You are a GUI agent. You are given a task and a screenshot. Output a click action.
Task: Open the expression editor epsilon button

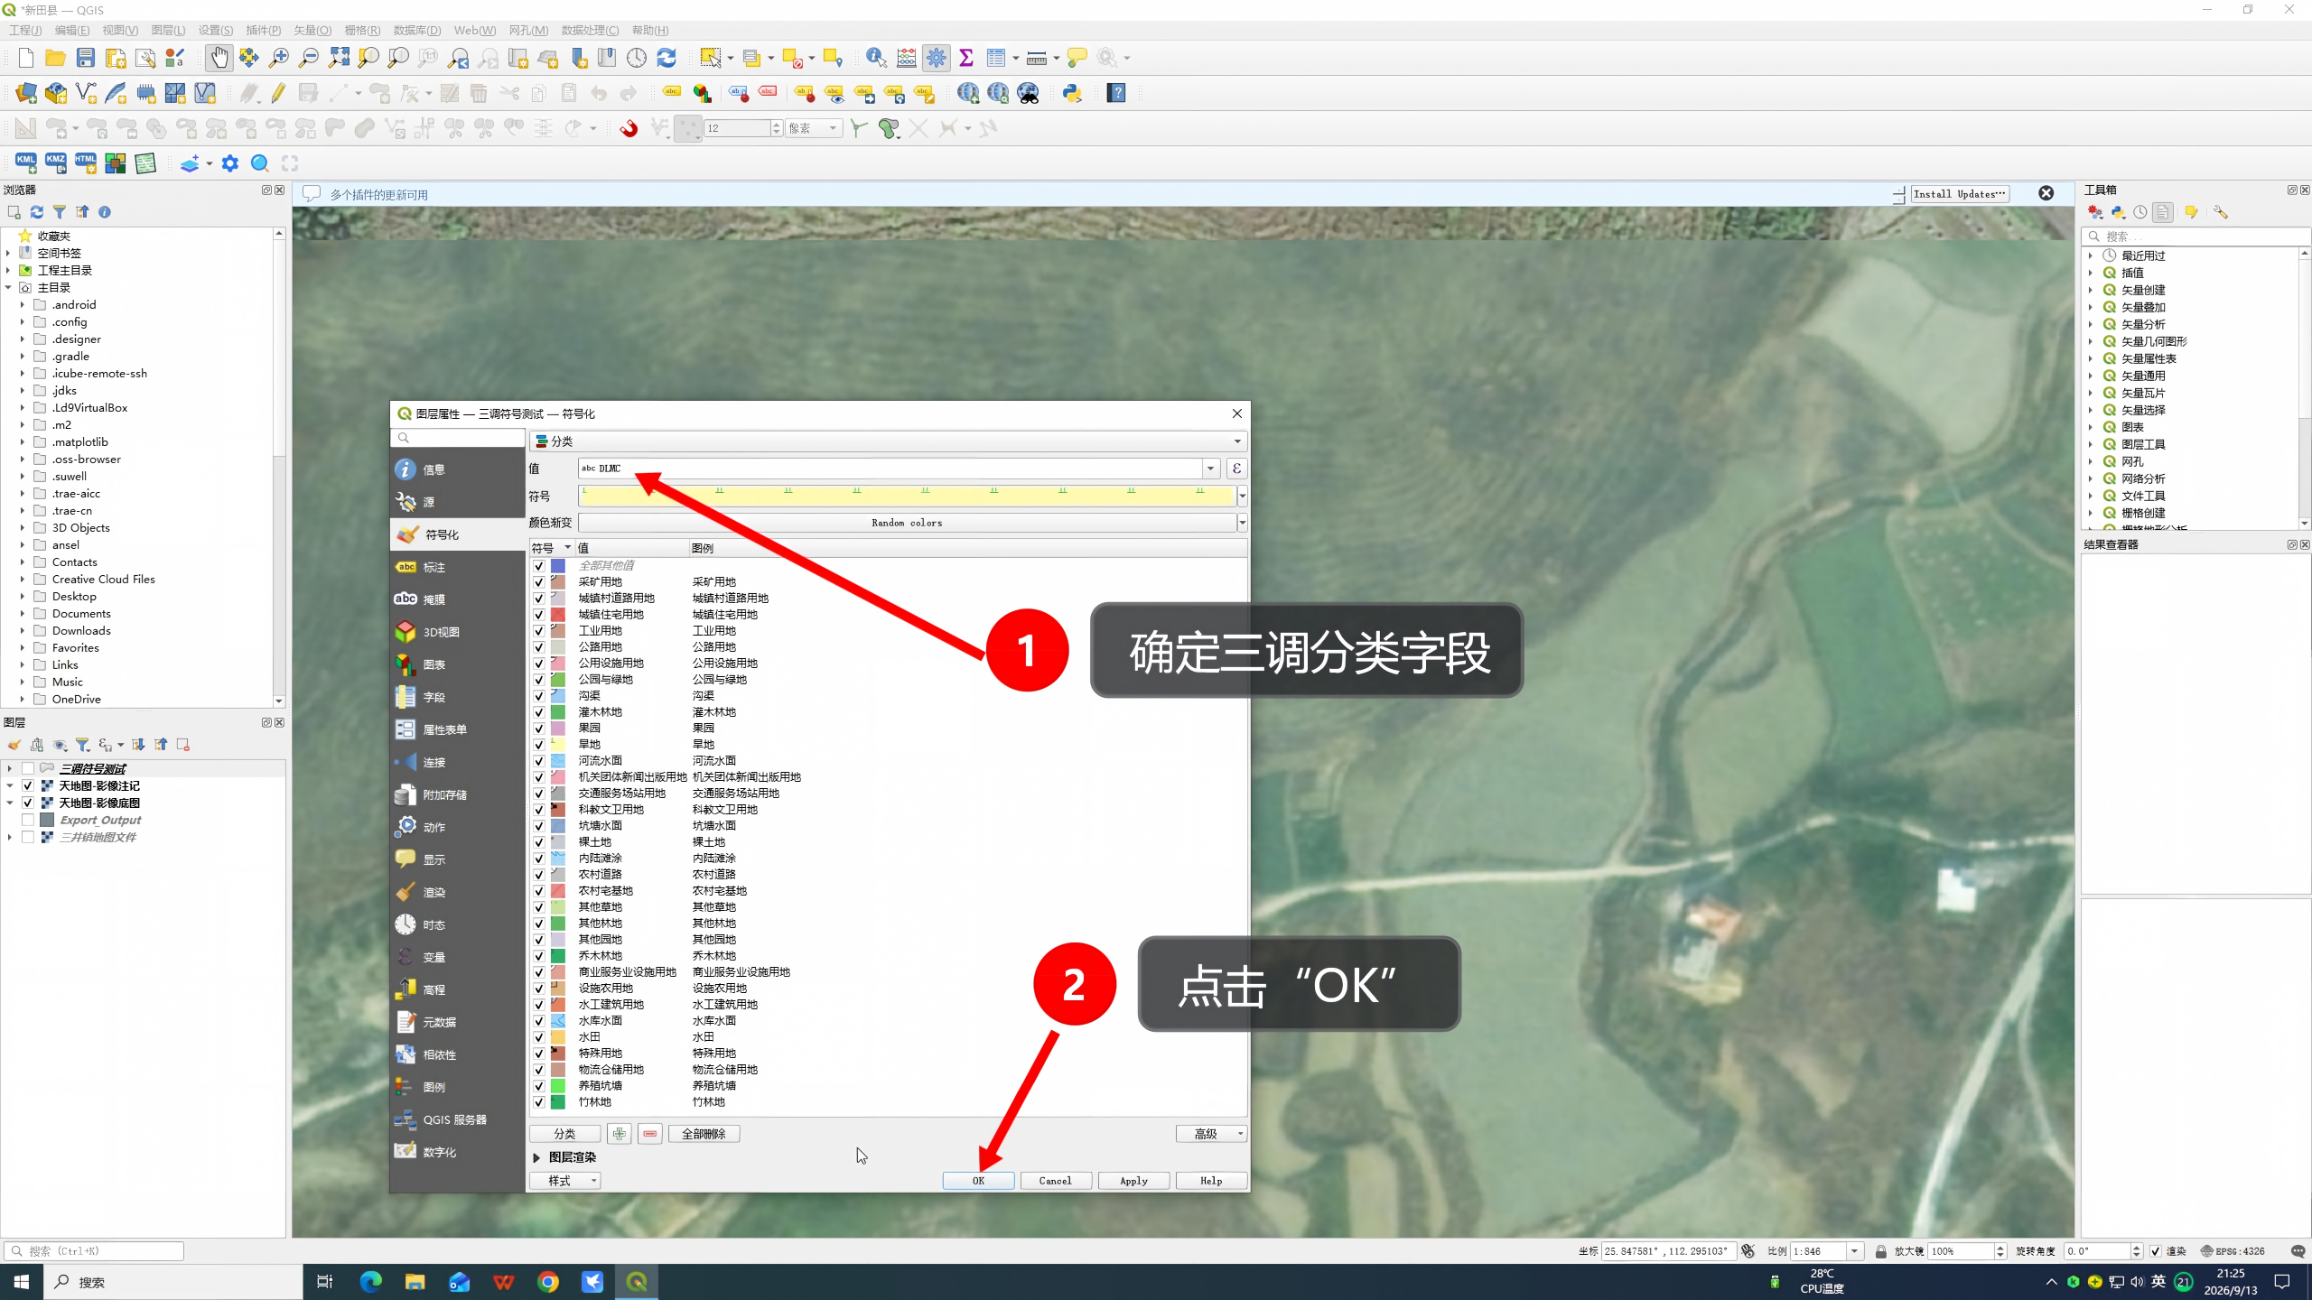(x=1237, y=469)
